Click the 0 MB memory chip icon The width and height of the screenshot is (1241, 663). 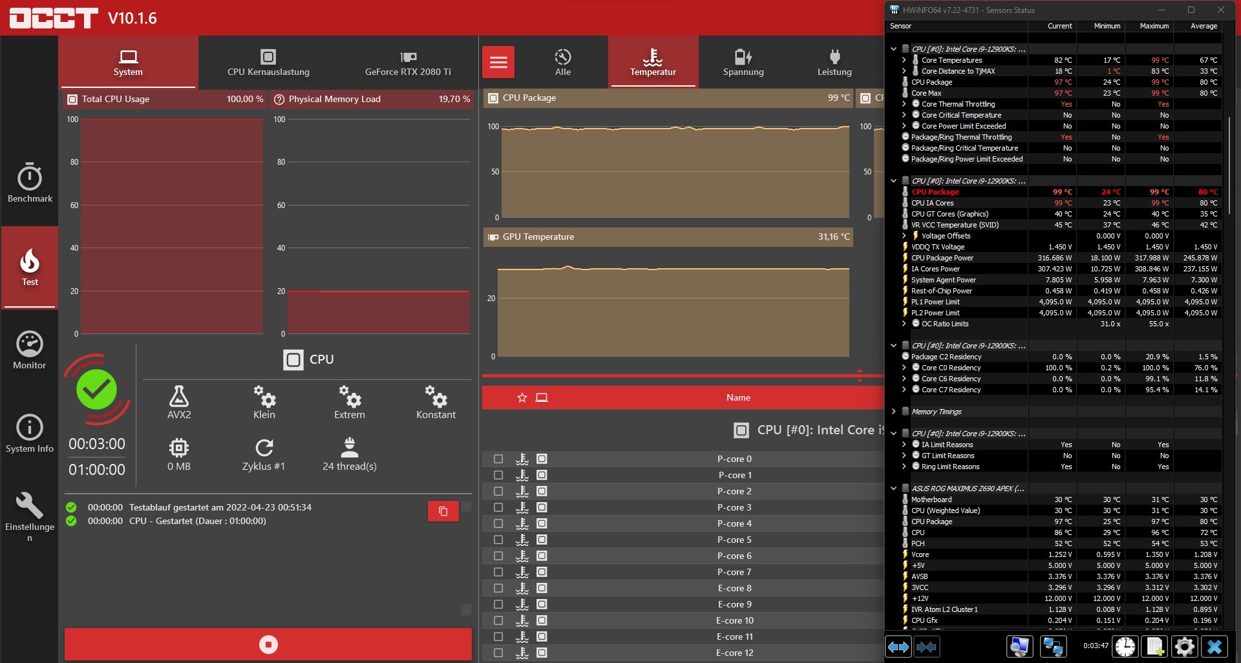pos(179,447)
